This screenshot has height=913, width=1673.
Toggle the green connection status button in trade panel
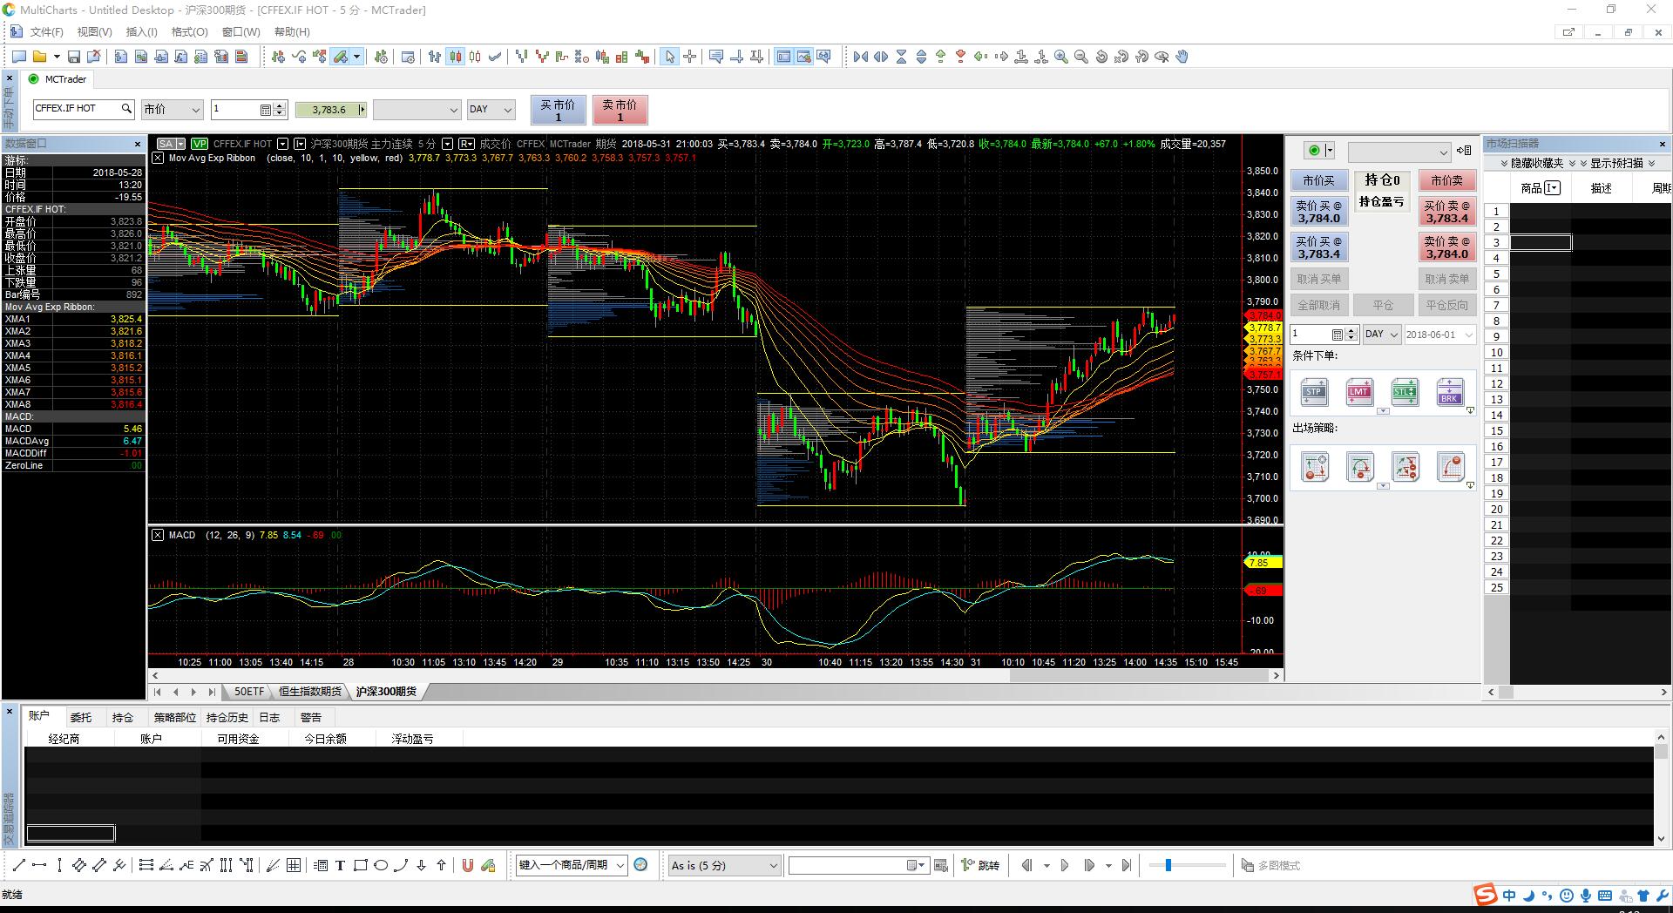tap(1314, 151)
